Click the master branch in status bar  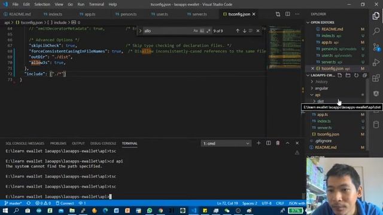[13, 203]
